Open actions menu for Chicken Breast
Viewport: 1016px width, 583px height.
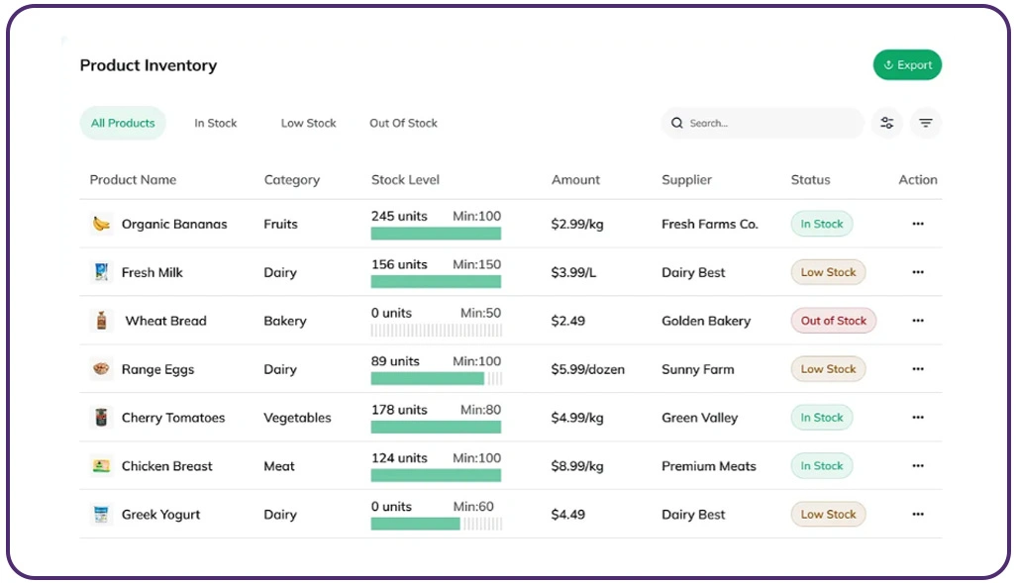tap(918, 466)
